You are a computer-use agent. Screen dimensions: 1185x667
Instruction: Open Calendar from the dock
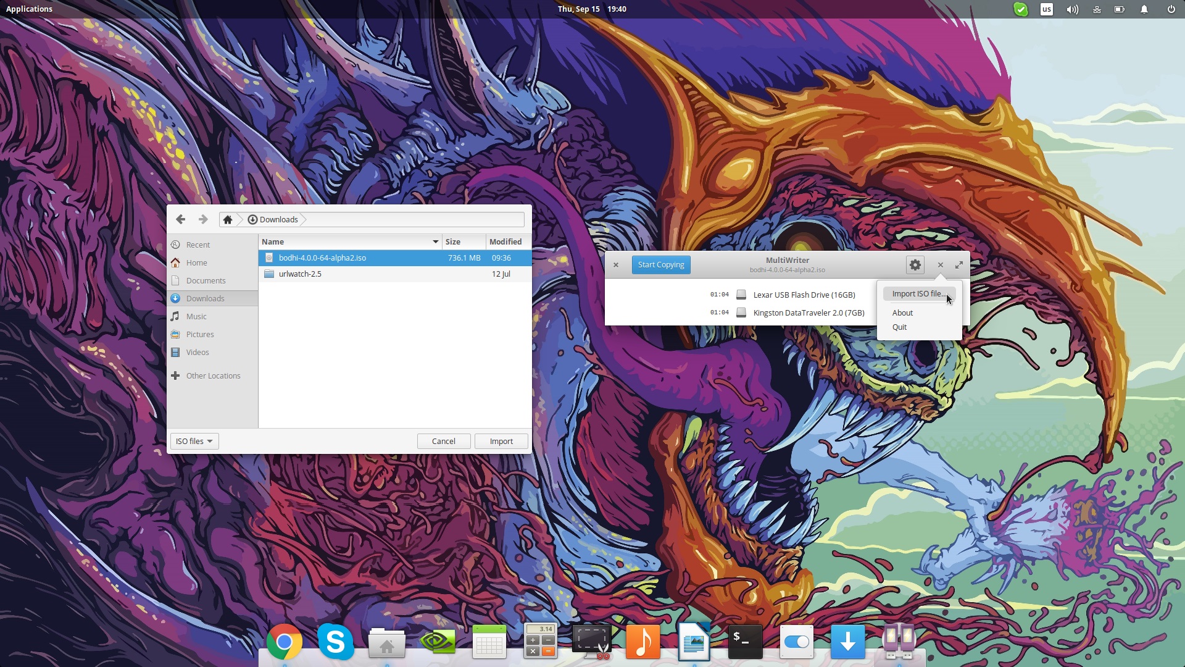point(489,642)
